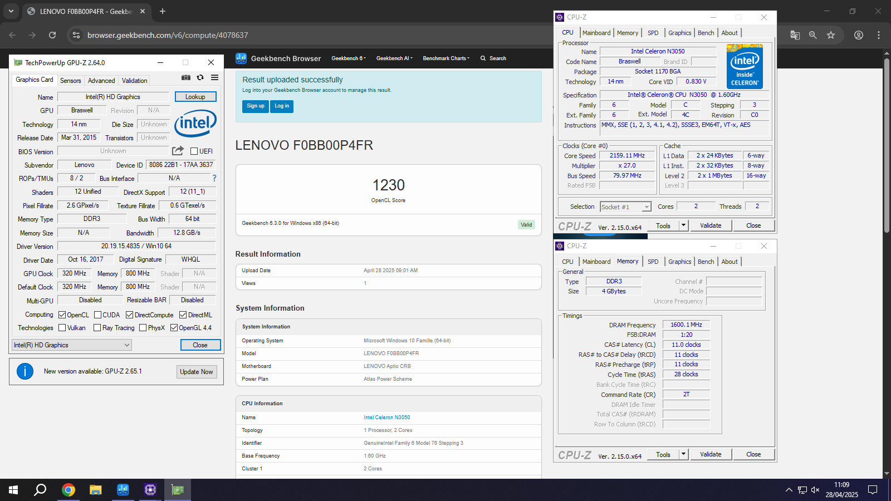The height and width of the screenshot is (501, 891).
Task: Toggle the OpenGL 4.4 checkbox
Action: [x=174, y=328]
